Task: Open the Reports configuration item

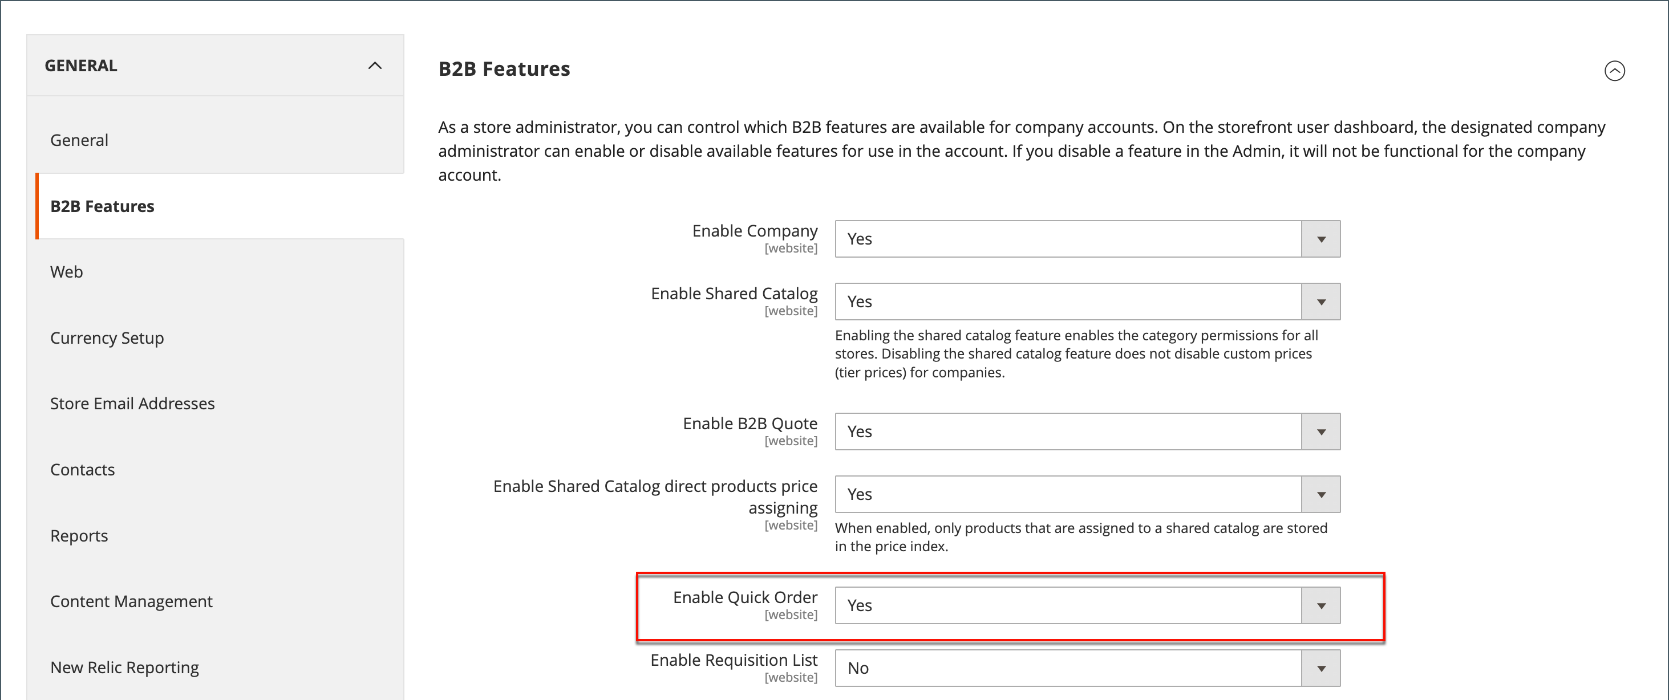Action: pos(79,535)
